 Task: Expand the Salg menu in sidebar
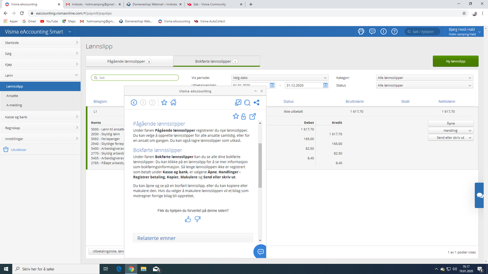(x=41, y=54)
